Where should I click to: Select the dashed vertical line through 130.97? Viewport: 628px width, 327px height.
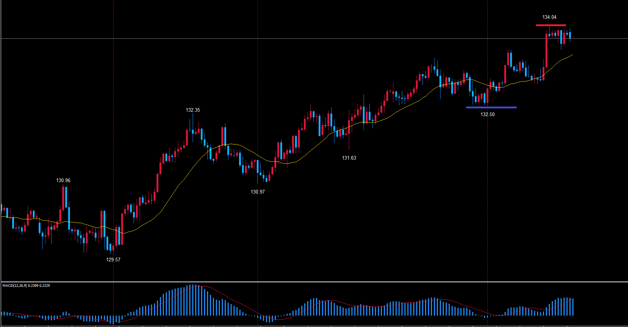(257, 92)
